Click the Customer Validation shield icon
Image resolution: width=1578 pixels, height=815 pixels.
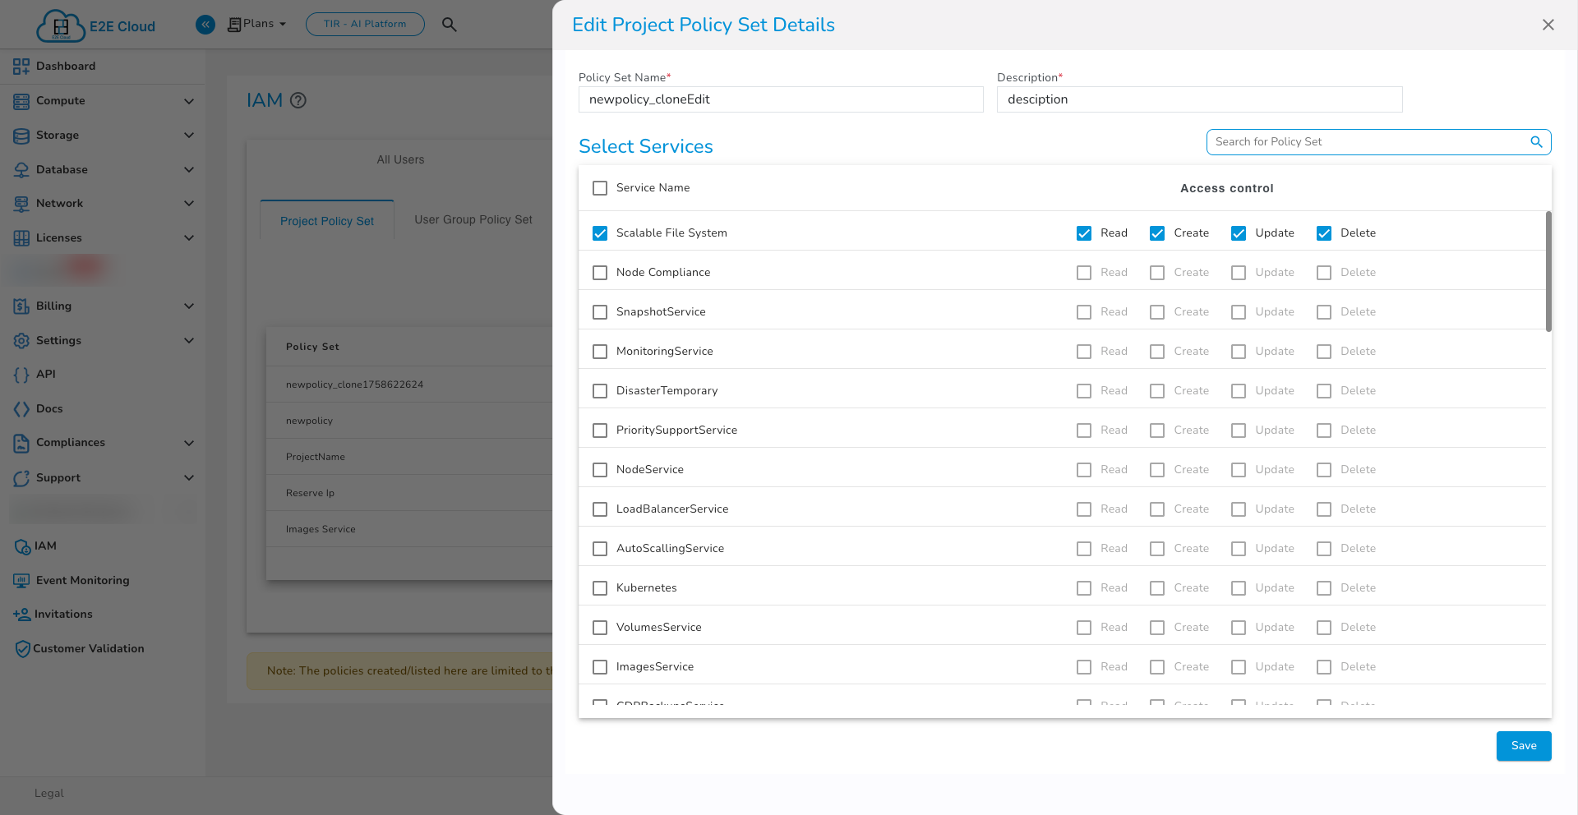22,649
